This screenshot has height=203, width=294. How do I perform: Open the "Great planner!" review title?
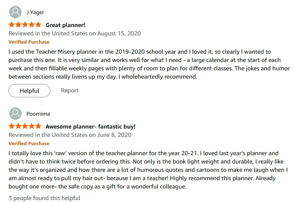[x=65, y=25]
